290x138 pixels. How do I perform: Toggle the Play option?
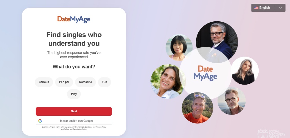[74, 94]
